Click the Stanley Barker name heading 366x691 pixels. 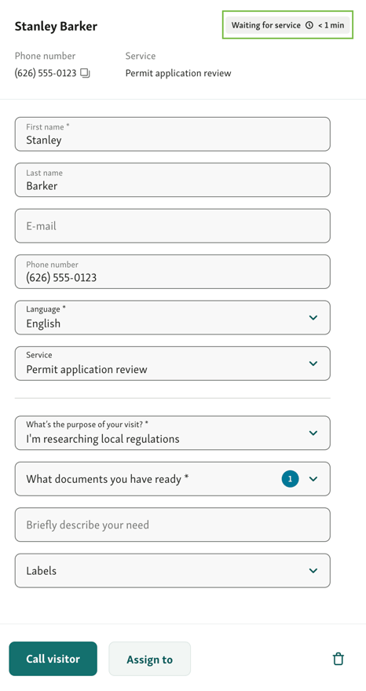pyautogui.click(x=56, y=27)
